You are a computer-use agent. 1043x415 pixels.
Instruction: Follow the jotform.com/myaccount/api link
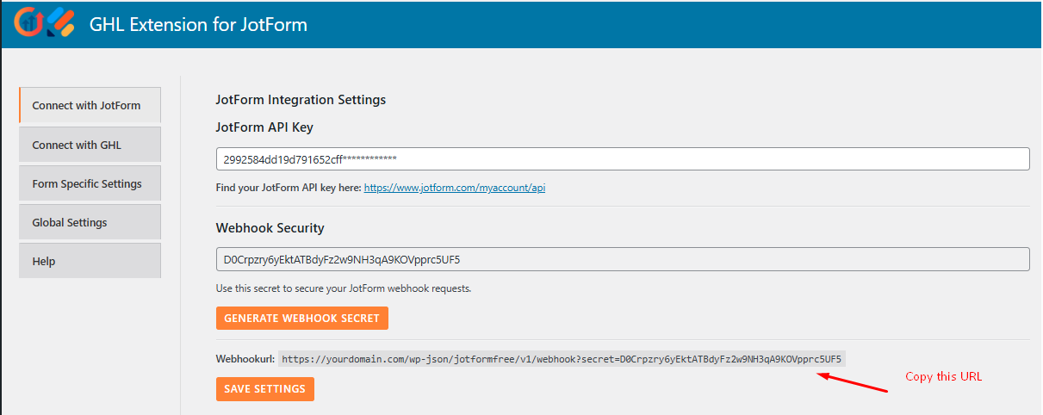coord(454,188)
